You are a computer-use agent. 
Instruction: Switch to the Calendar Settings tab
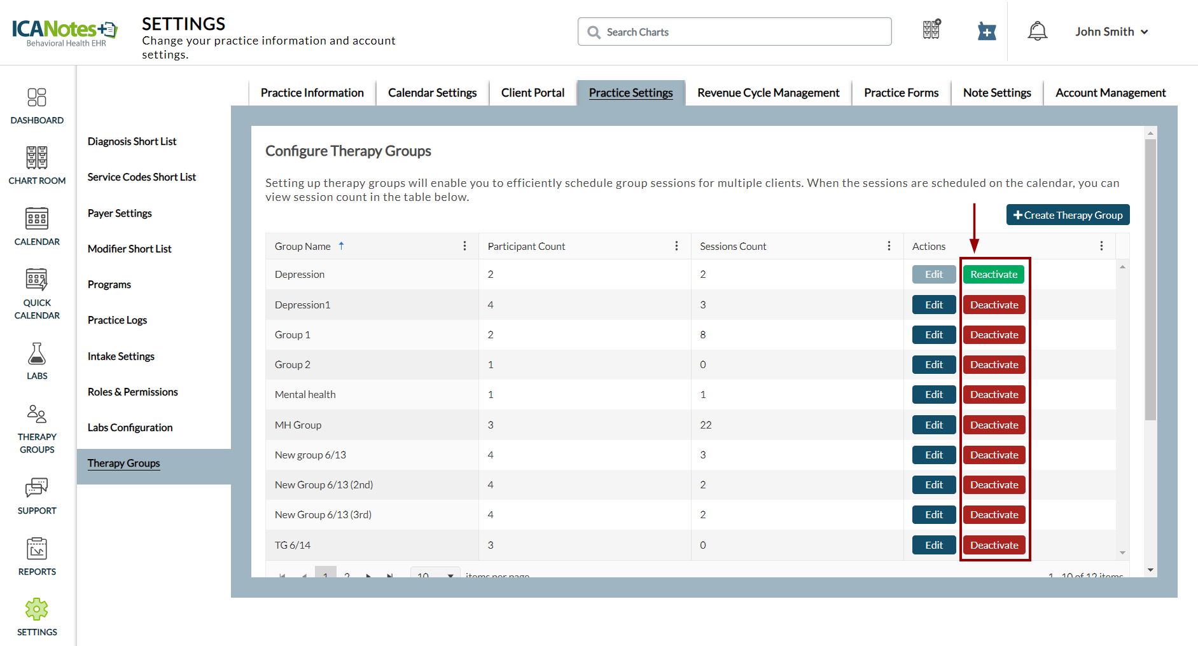point(432,93)
